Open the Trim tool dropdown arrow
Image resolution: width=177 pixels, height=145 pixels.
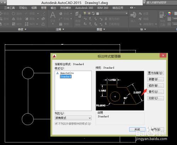[x=38, y=13]
